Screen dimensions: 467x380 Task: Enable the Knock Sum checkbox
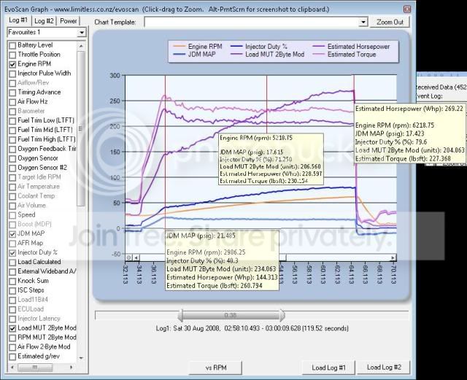(12, 282)
